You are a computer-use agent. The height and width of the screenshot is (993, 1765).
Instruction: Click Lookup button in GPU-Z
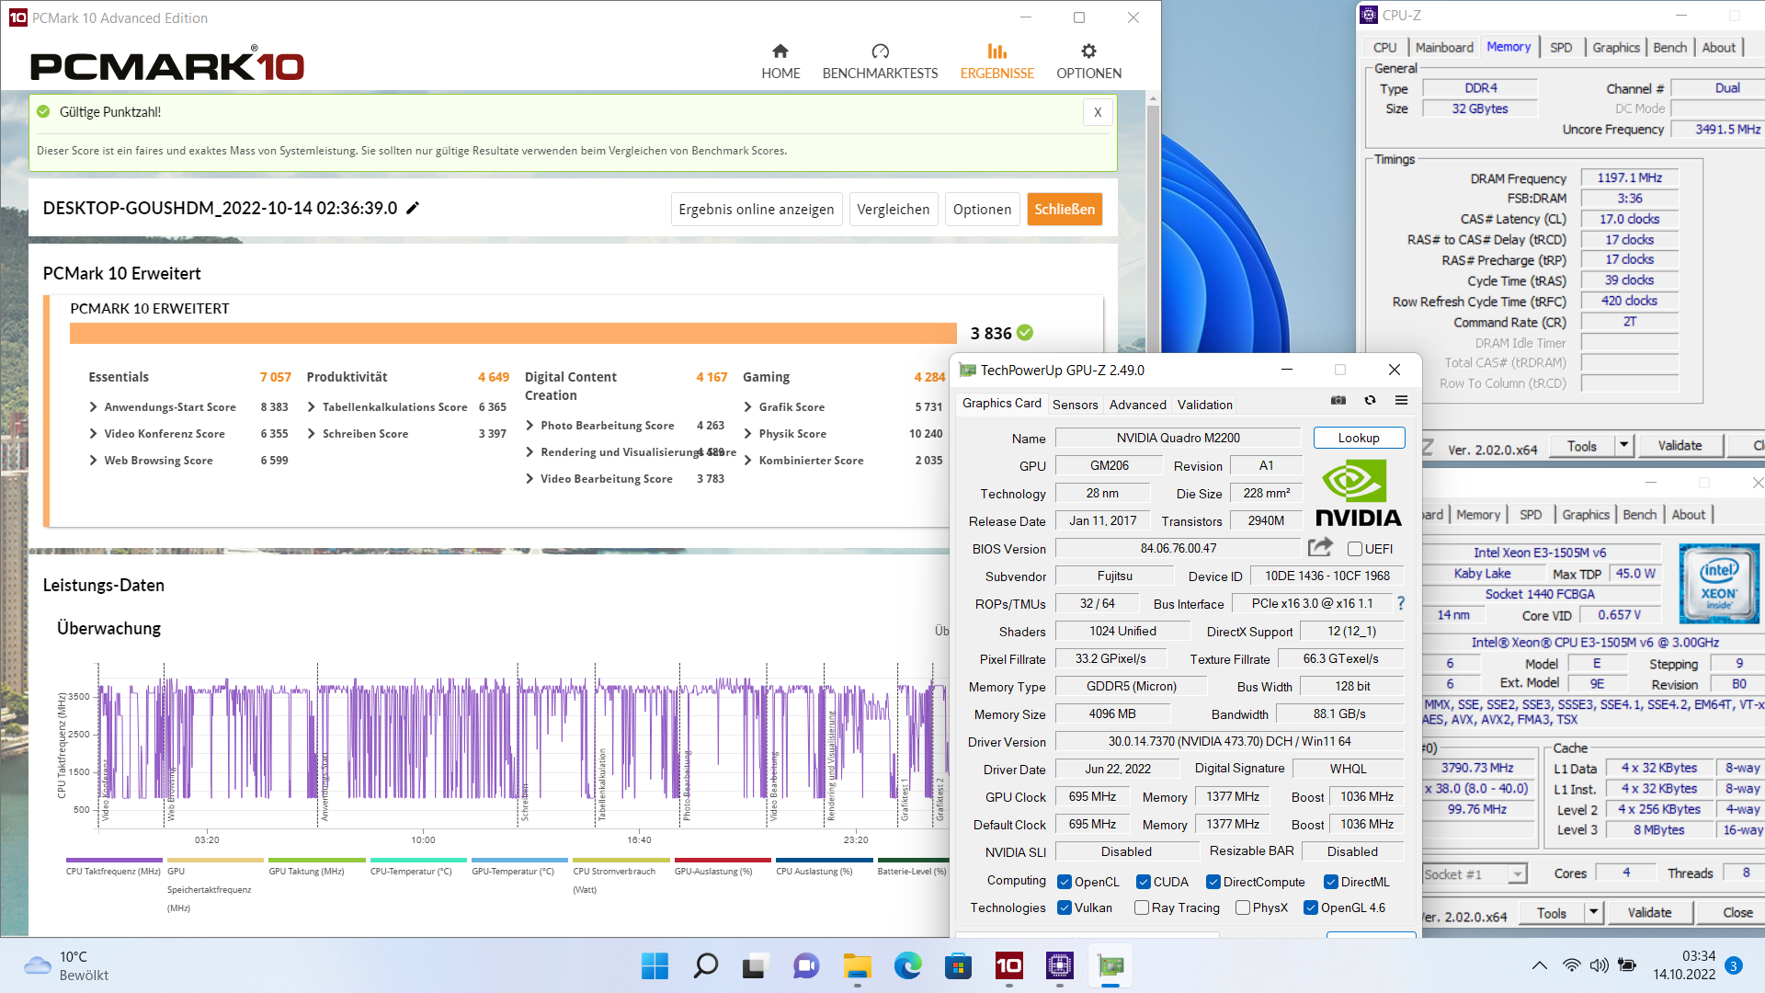(1359, 438)
